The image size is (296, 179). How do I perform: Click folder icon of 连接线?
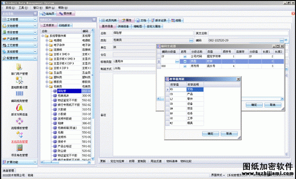[x=51, y=50]
